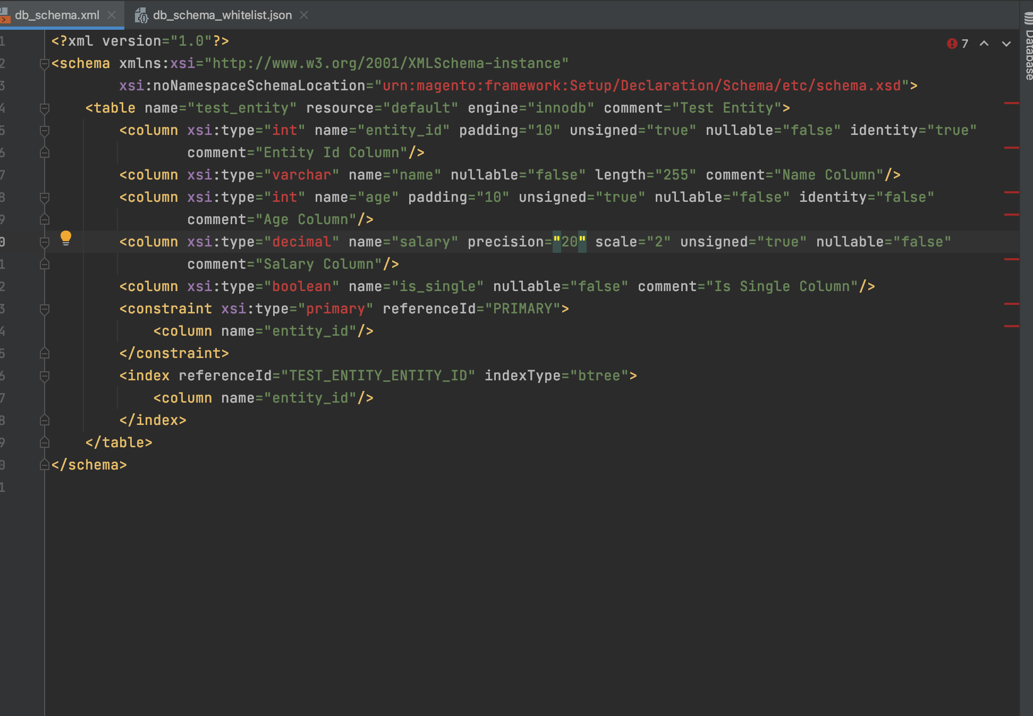1033x716 pixels.
Task: Place cursor in salary precision value 20
Action: [x=569, y=242]
